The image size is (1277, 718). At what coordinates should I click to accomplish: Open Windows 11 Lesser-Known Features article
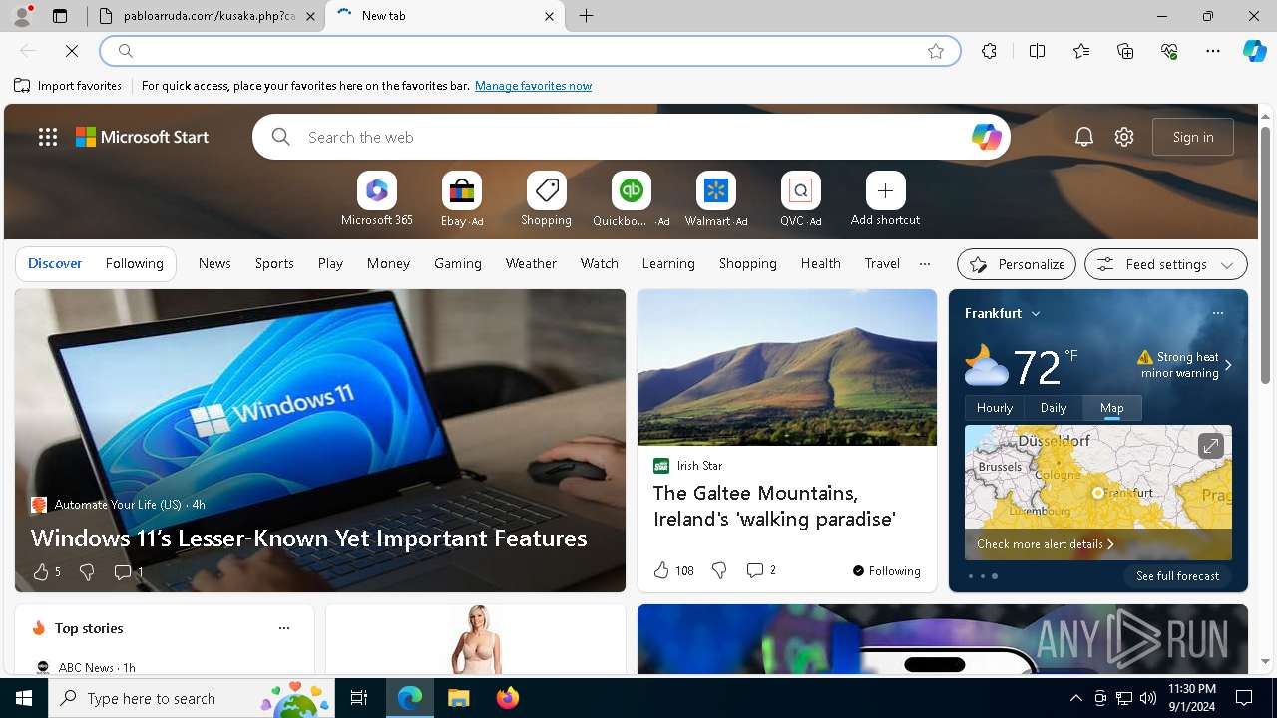308,538
